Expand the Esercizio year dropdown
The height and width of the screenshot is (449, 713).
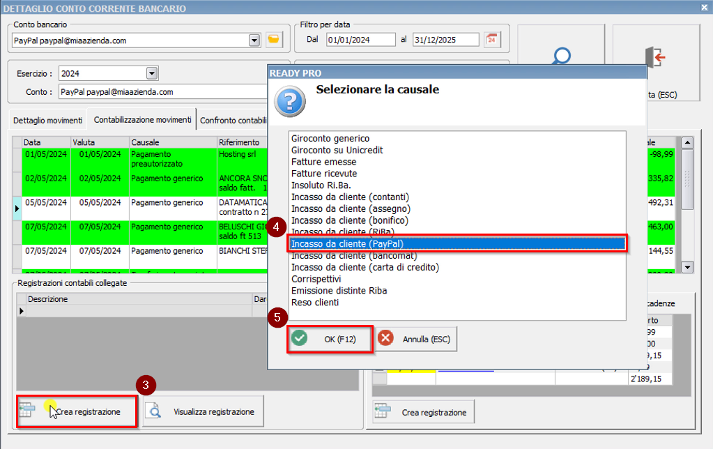(152, 73)
